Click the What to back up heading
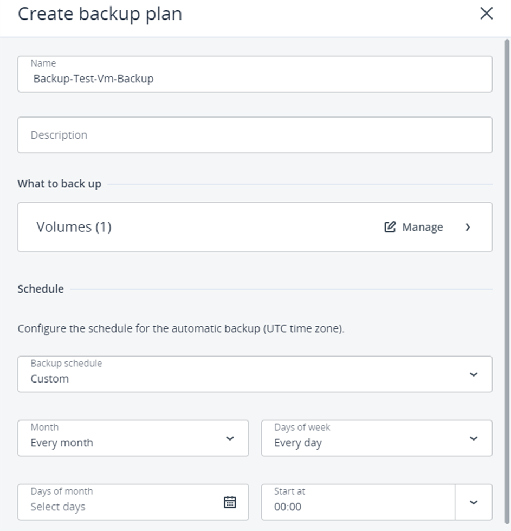Viewport: 511px width, 531px height. coord(59,184)
